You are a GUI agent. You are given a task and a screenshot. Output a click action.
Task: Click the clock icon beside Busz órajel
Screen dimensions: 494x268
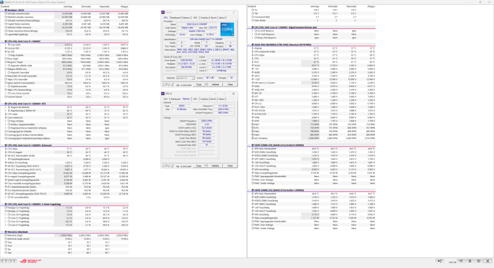point(6,59)
